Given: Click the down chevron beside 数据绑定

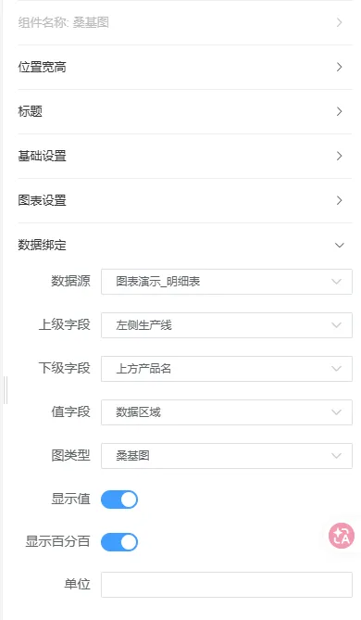Looking at the screenshot, I should (340, 246).
